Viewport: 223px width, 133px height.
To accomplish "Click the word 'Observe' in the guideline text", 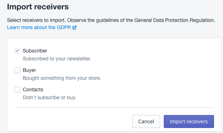I will 76,20.
